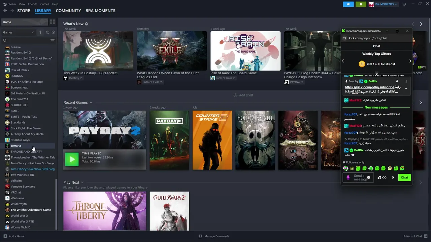
Task: Collapse the Weekly Top Gifters panel handle
Action: [376, 73]
